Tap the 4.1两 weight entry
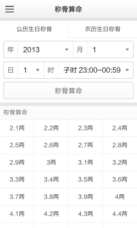 click(17, 214)
